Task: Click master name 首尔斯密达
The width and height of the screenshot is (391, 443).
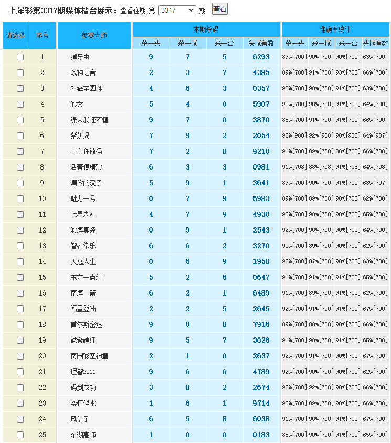Action: (87, 325)
